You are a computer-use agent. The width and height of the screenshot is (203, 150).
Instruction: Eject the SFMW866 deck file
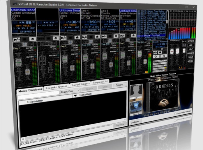tap(133, 35)
